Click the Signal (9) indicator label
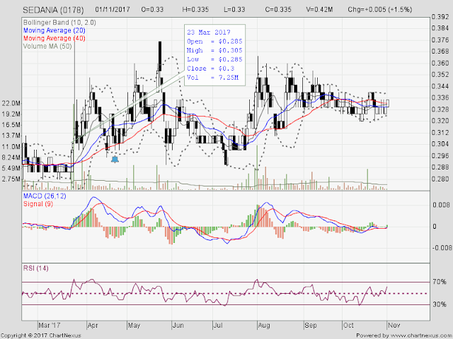The height and width of the screenshot is (339, 453). pos(38,204)
